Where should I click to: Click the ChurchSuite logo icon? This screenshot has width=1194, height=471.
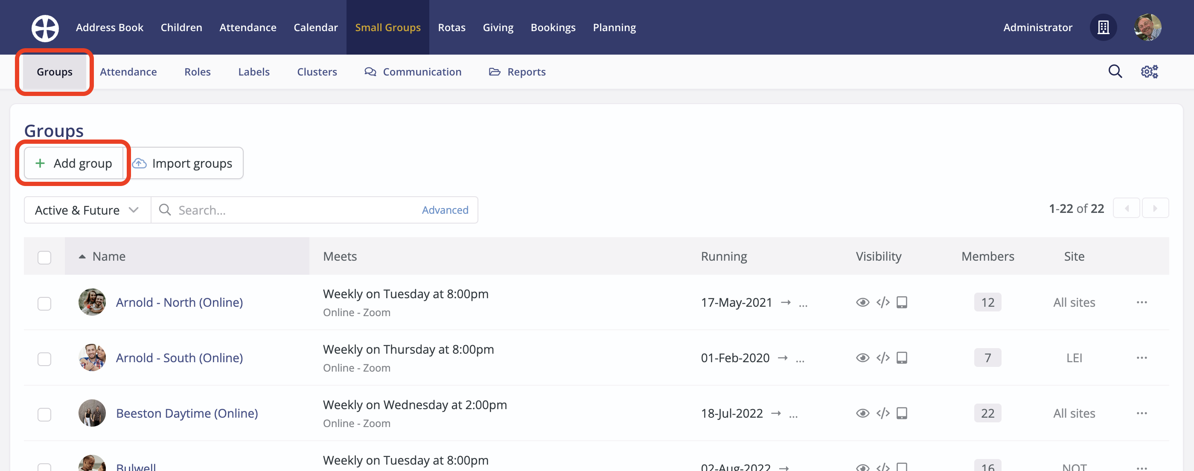45,28
